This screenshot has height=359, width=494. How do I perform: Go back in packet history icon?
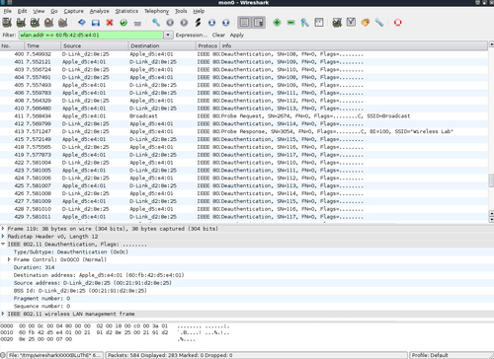(x=170, y=23)
